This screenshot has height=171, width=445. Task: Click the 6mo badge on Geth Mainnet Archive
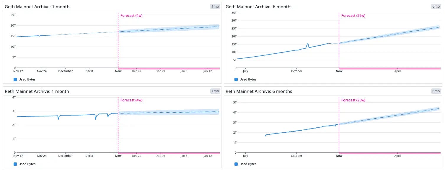[436, 6]
